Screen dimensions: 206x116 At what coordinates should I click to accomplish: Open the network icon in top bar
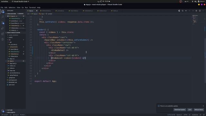pyautogui.click(x=192, y=1)
